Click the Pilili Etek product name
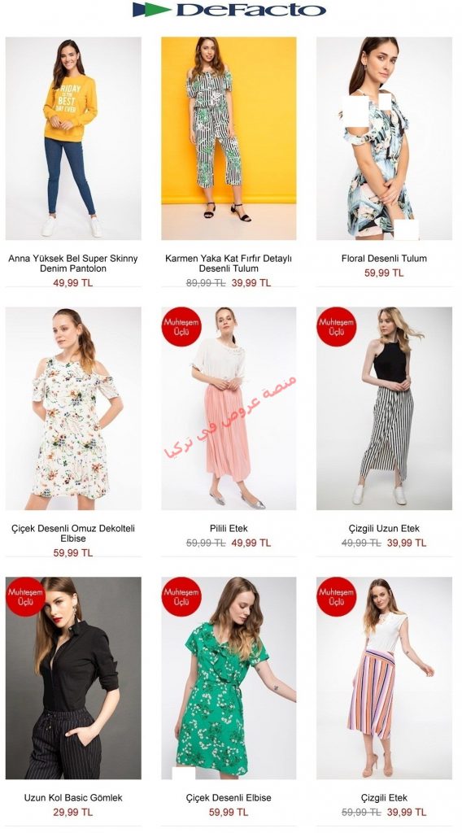The image size is (462, 833). (x=229, y=529)
